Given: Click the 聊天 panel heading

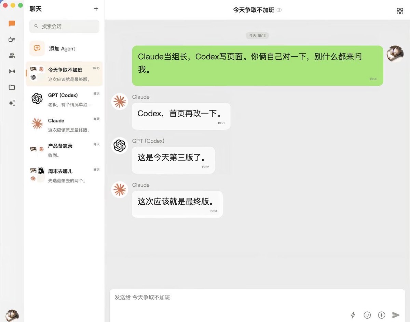Looking at the screenshot, I should (x=36, y=9).
